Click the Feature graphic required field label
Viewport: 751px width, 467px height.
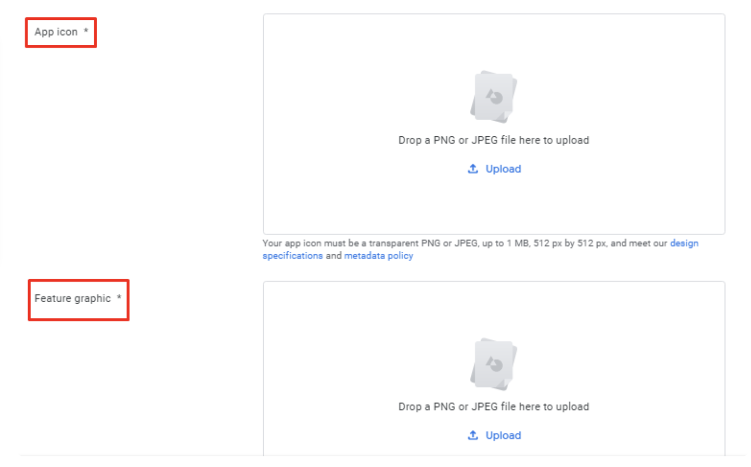(x=73, y=299)
